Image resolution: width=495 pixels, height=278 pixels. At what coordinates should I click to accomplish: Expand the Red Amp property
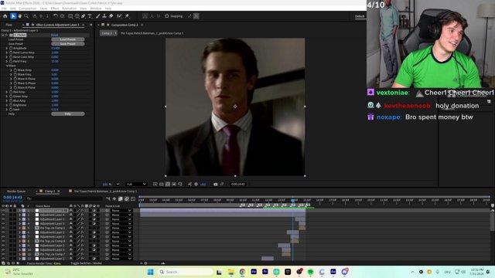[7, 92]
